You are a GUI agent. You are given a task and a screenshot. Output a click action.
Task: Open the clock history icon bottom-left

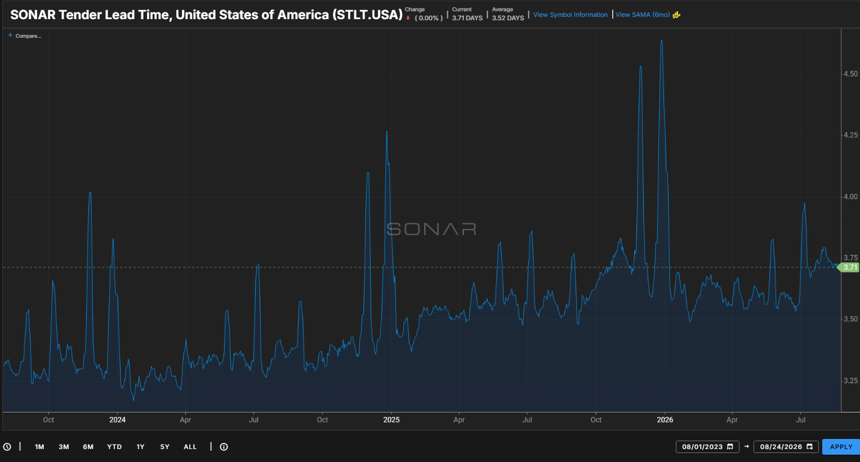(7, 447)
